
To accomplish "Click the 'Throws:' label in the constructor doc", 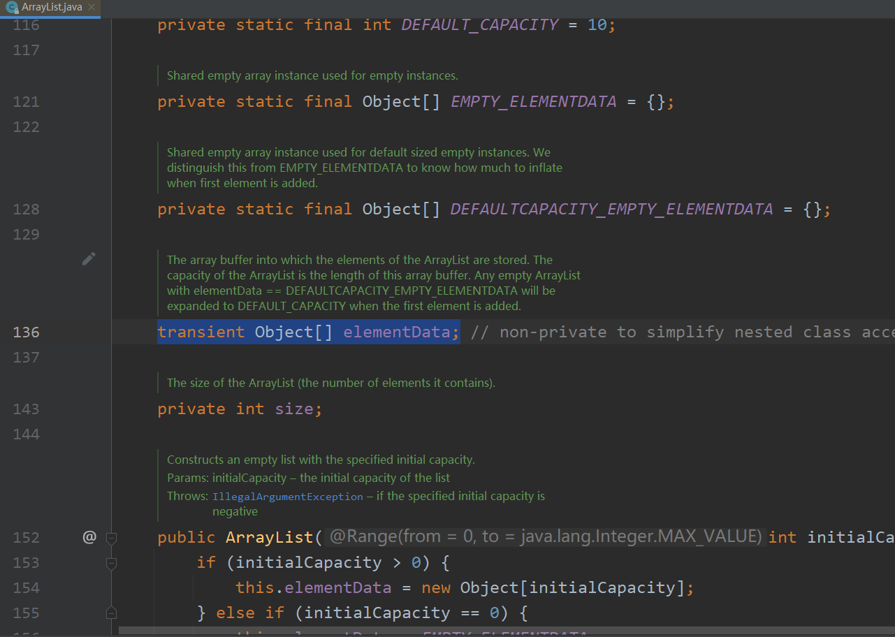I will (x=187, y=497).
